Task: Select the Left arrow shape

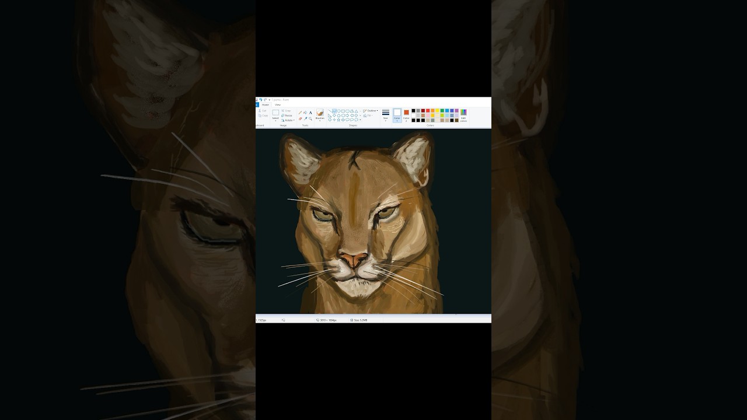Action: (352, 116)
